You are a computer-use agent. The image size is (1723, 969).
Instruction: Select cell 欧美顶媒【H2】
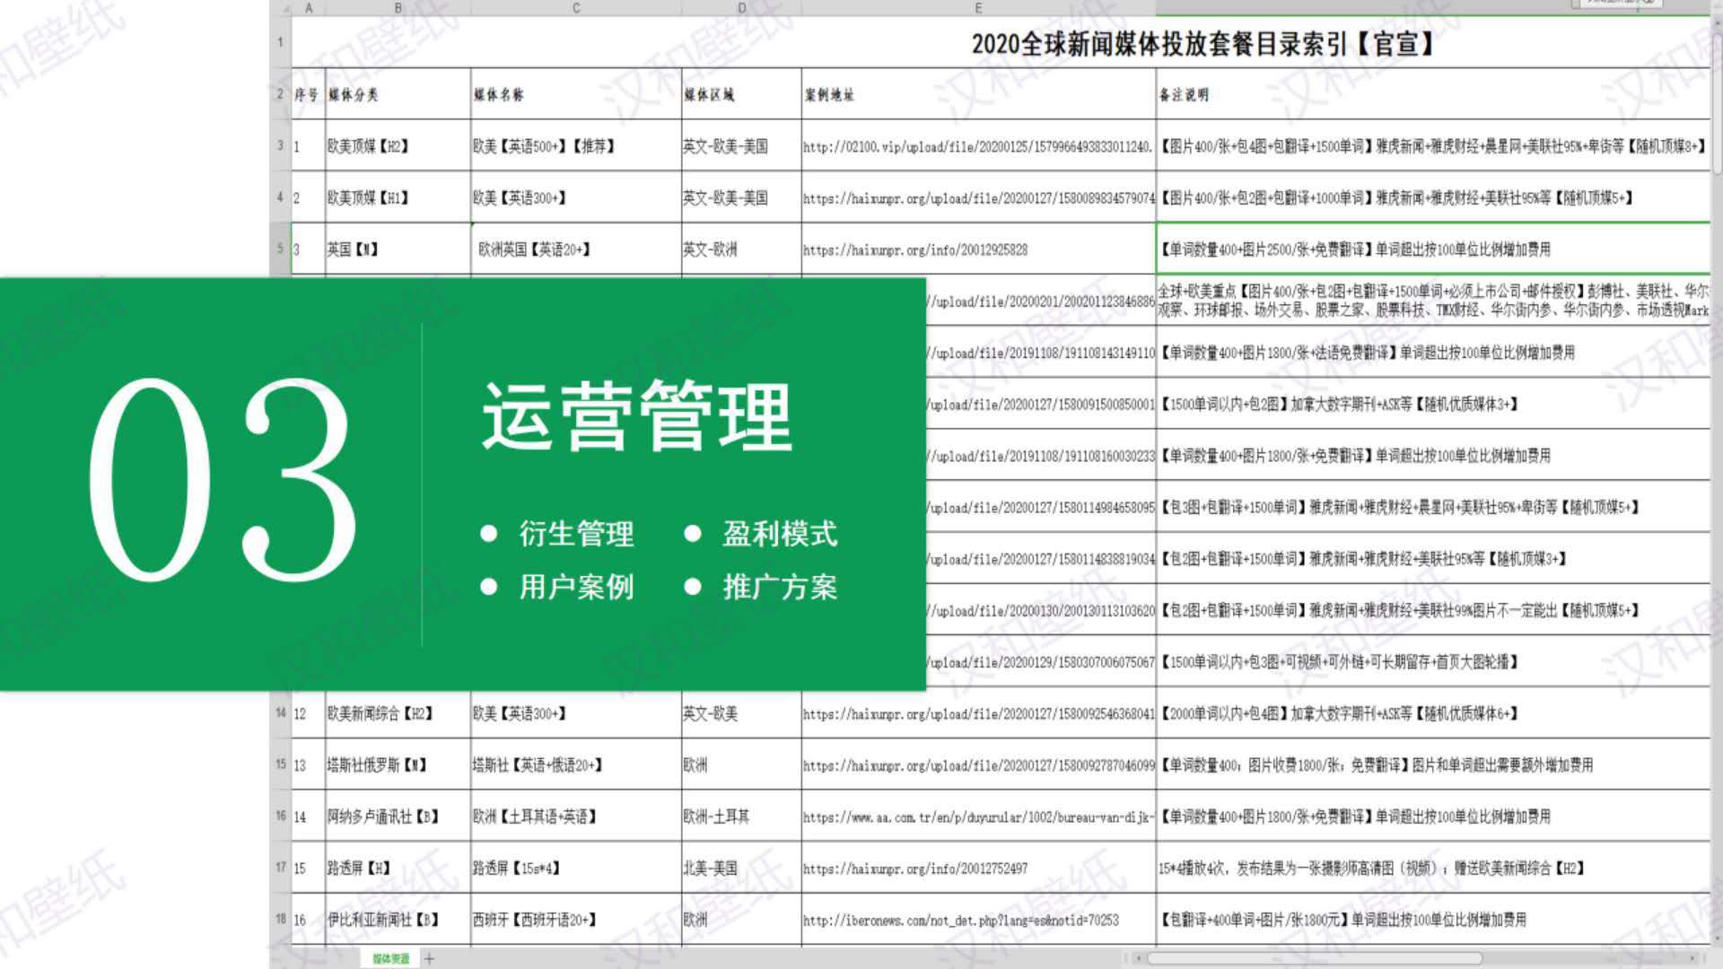click(x=398, y=145)
